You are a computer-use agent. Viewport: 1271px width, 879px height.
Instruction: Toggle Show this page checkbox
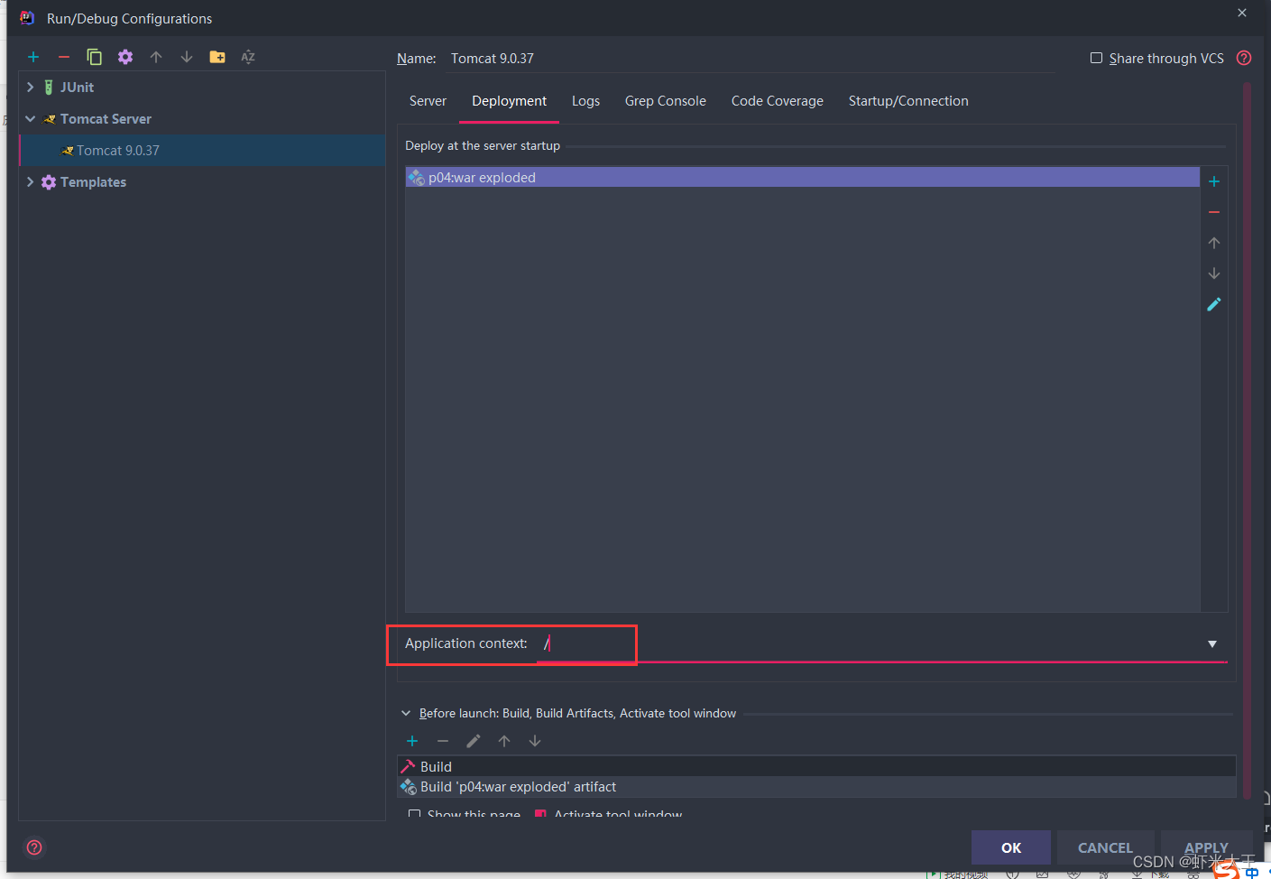tap(414, 814)
